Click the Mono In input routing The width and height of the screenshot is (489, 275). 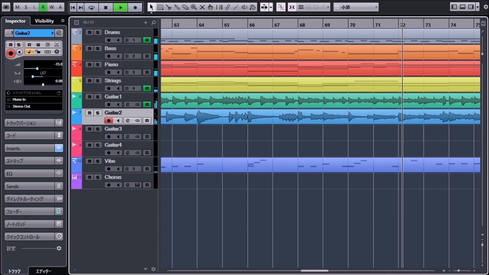tap(34, 100)
